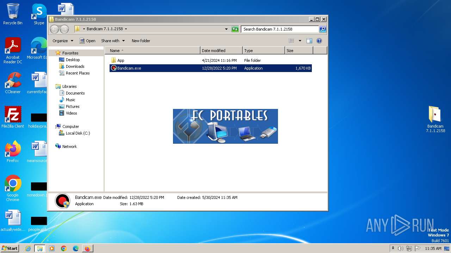
Task: Click Chrome icon in taskbar
Action: tap(64, 248)
